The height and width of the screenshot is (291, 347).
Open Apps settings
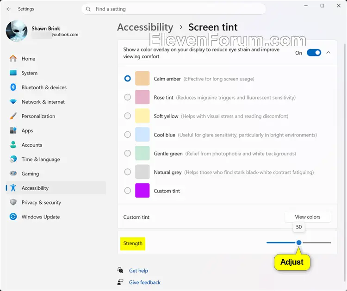(x=56, y=130)
